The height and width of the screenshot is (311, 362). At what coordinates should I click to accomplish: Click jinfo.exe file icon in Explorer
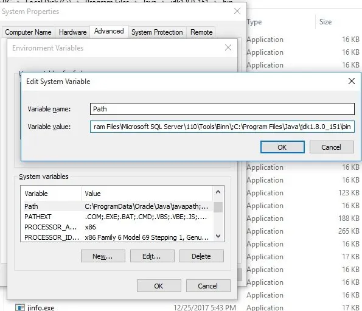tap(20, 307)
